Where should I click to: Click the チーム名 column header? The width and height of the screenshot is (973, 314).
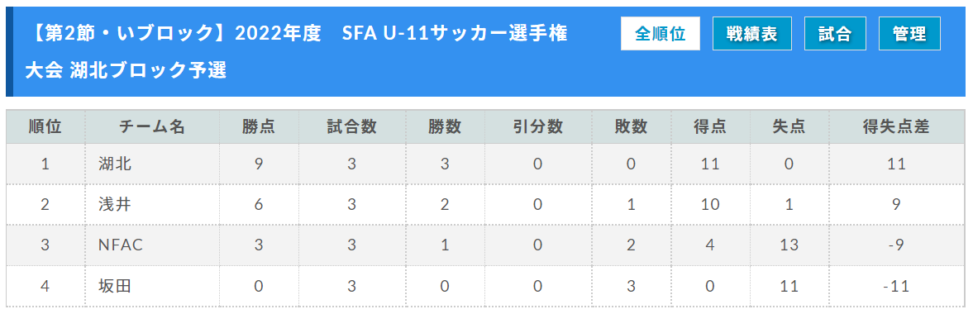click(x=152, y=126)
